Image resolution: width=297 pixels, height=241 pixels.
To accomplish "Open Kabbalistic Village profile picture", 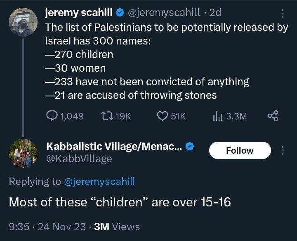I will tap(23, 153).
